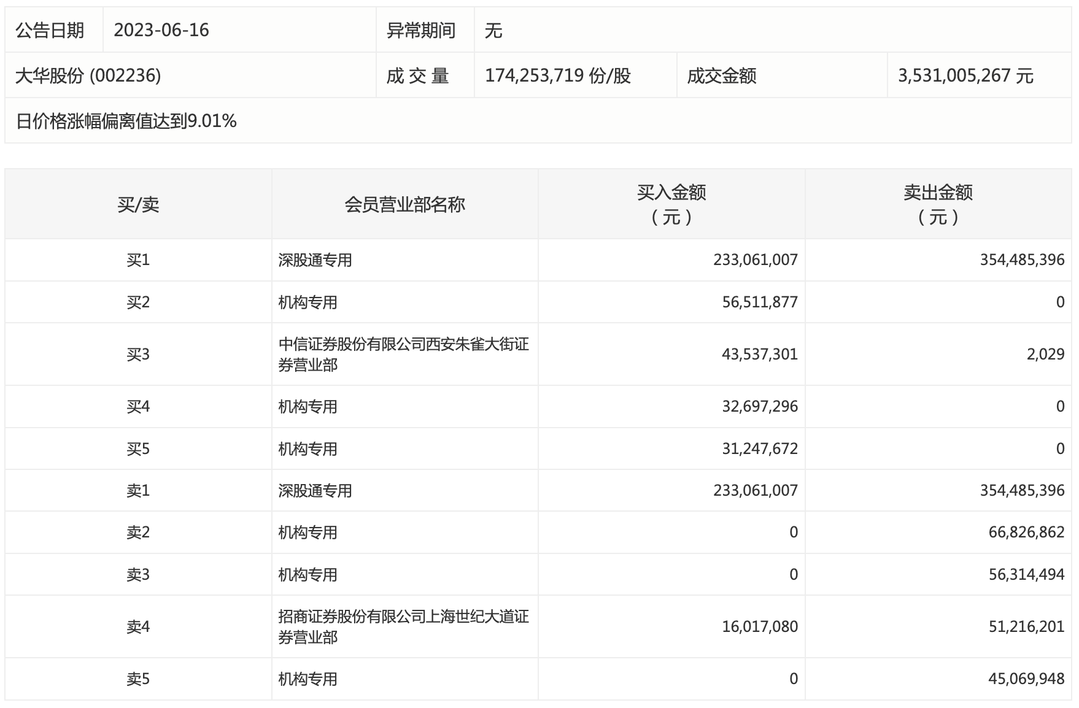
Task: Click the sell amount 45,069,948
Action: pos(1026,679)
